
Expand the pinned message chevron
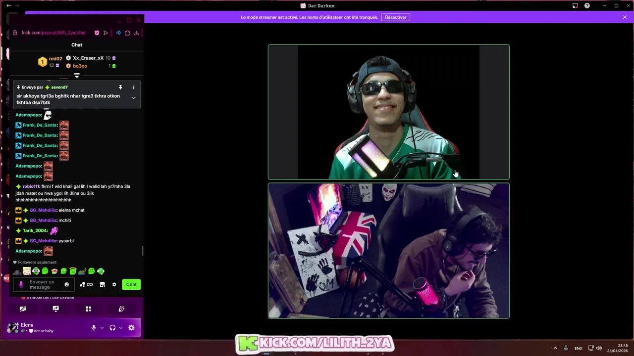click(x=133, y=98)
